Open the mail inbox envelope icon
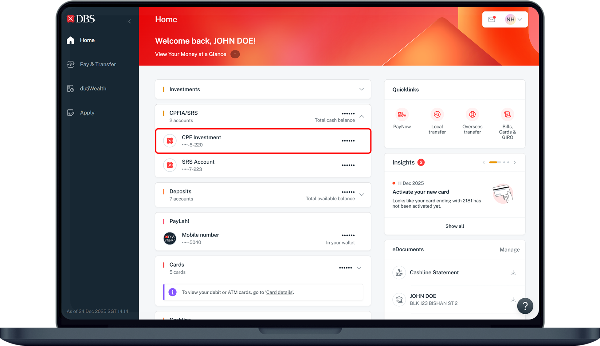600x346 pixels. (492, 19)
